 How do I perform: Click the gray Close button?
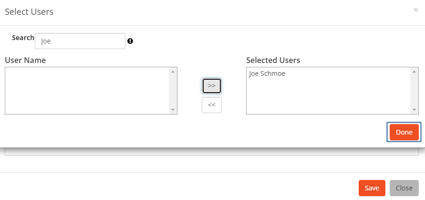(404, 188)
